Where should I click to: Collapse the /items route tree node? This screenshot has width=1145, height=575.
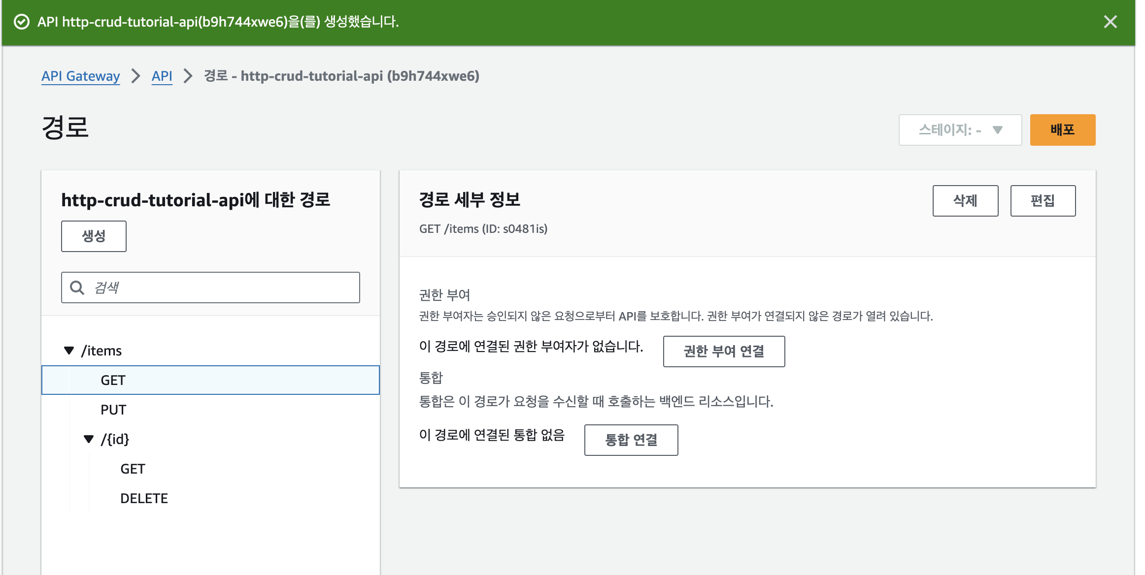tap(69, 351)
